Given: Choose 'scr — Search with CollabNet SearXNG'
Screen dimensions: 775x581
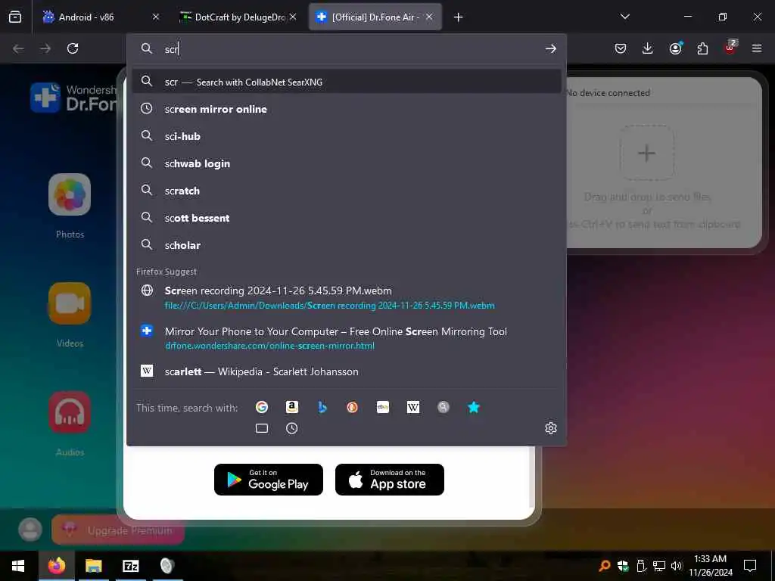Looking at the screenshot, I should pyautogui.click(x=347, y=82).
